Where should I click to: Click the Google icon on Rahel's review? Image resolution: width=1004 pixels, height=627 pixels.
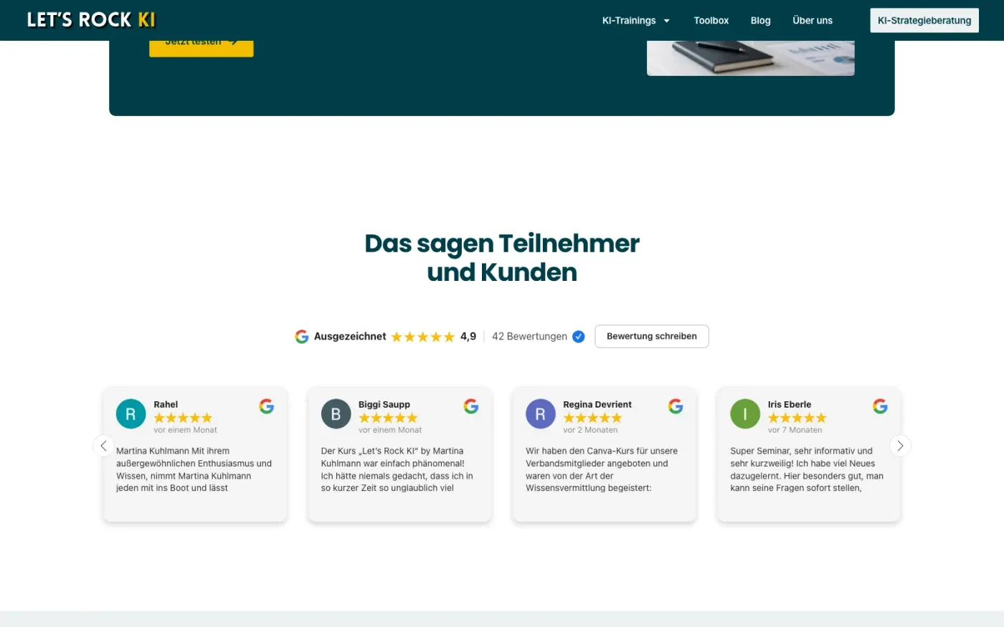(267, 406)
